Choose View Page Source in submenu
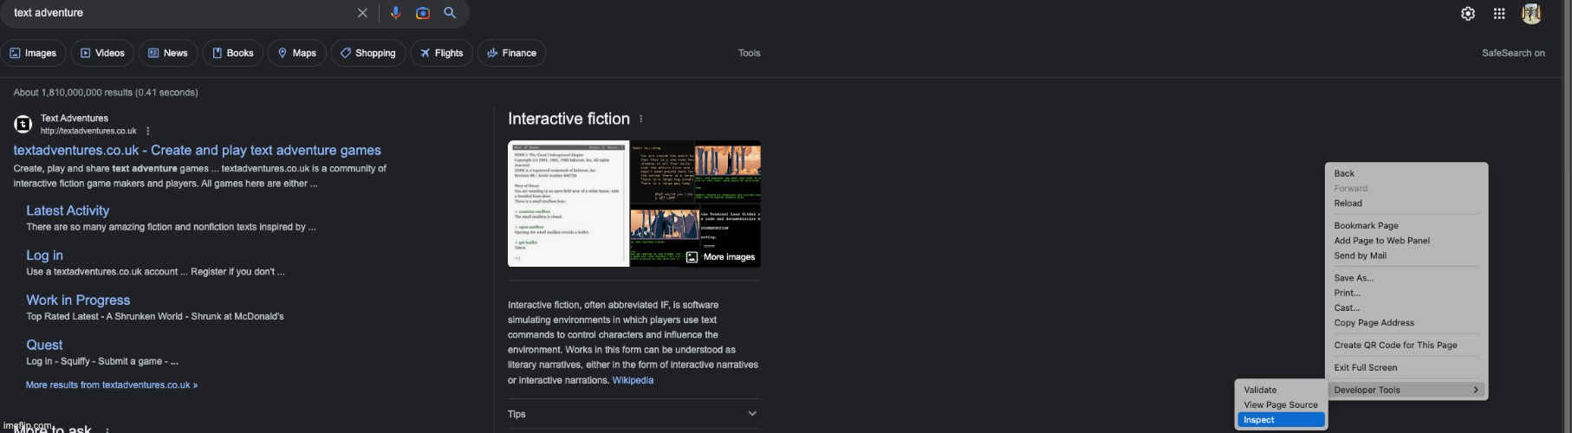Image resolution: width=1572 pixels, height=433 pixels. pos(1281,404)
